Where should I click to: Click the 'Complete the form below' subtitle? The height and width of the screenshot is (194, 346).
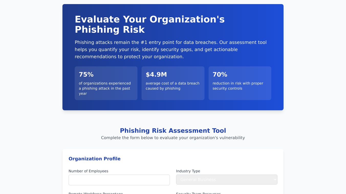[173, 138]
